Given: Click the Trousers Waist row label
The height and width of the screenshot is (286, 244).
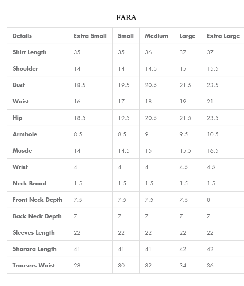Looking at the screenshot, I should coord(34,265).
